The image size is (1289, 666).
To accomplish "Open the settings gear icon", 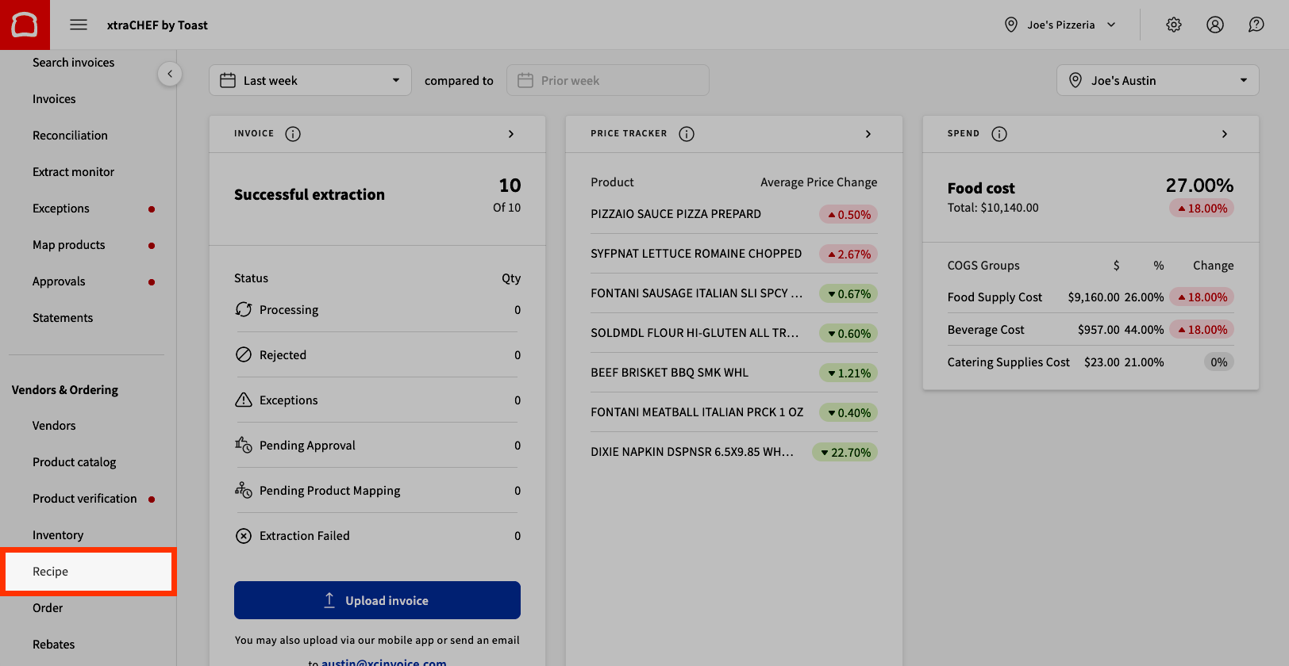I will pos(1173,25).
